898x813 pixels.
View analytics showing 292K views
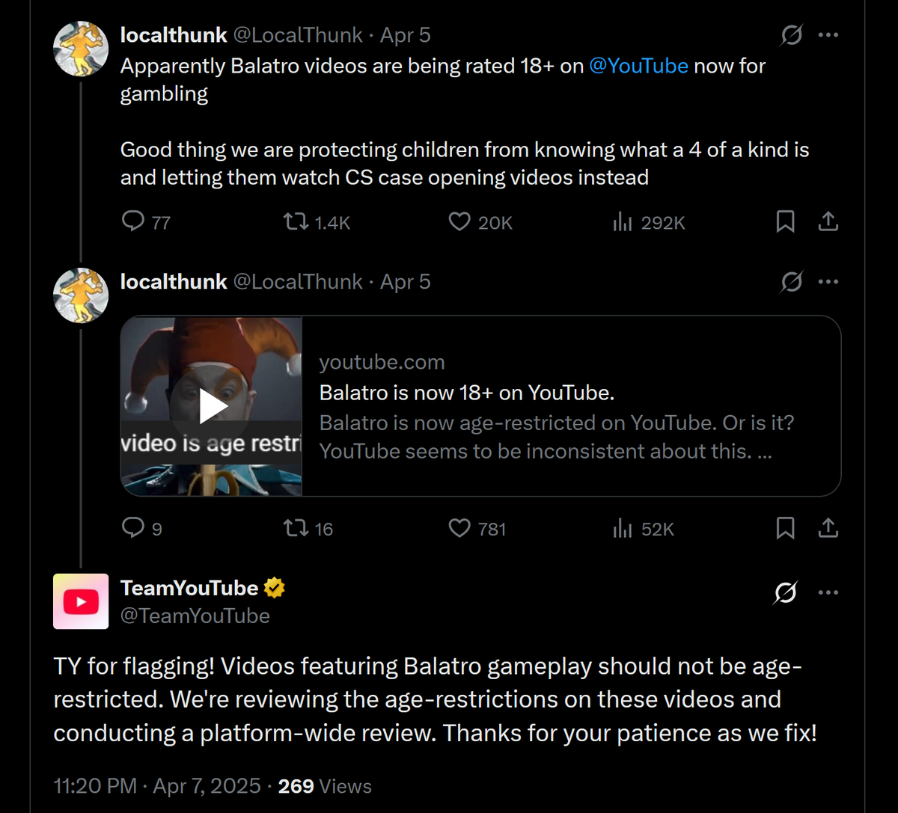tap(623, 221)
